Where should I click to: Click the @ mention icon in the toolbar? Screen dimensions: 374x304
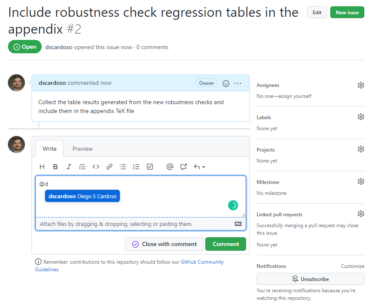coord(170,167)
